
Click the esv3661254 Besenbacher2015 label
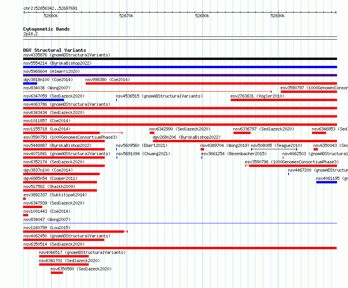point(234,154)
